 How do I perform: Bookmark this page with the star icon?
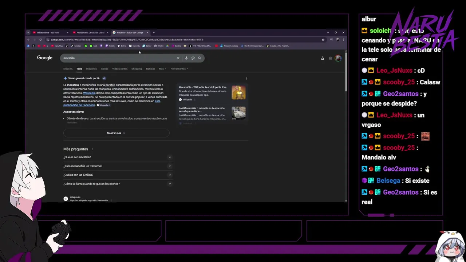point(323,39)
